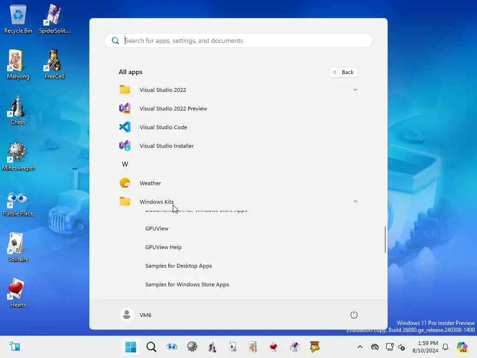Open Purble Place from the taskbar
The height and width of the screenshot is (358, 477).
point(171,347)
